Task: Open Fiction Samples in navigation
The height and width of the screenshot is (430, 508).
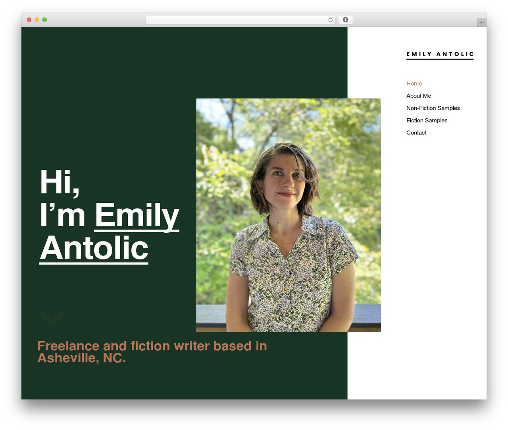Action: point(427,120)
